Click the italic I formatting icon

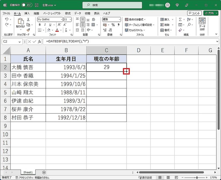pos(45,25)
